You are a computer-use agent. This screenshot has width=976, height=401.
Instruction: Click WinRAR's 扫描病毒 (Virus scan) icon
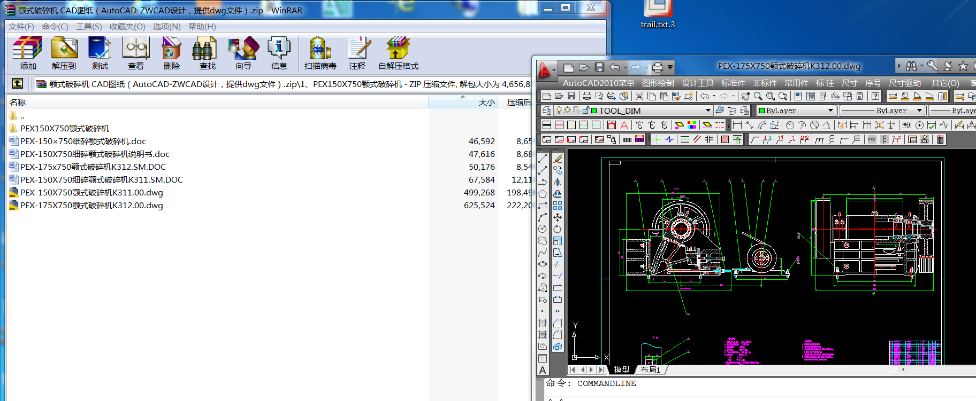(320, 53)
